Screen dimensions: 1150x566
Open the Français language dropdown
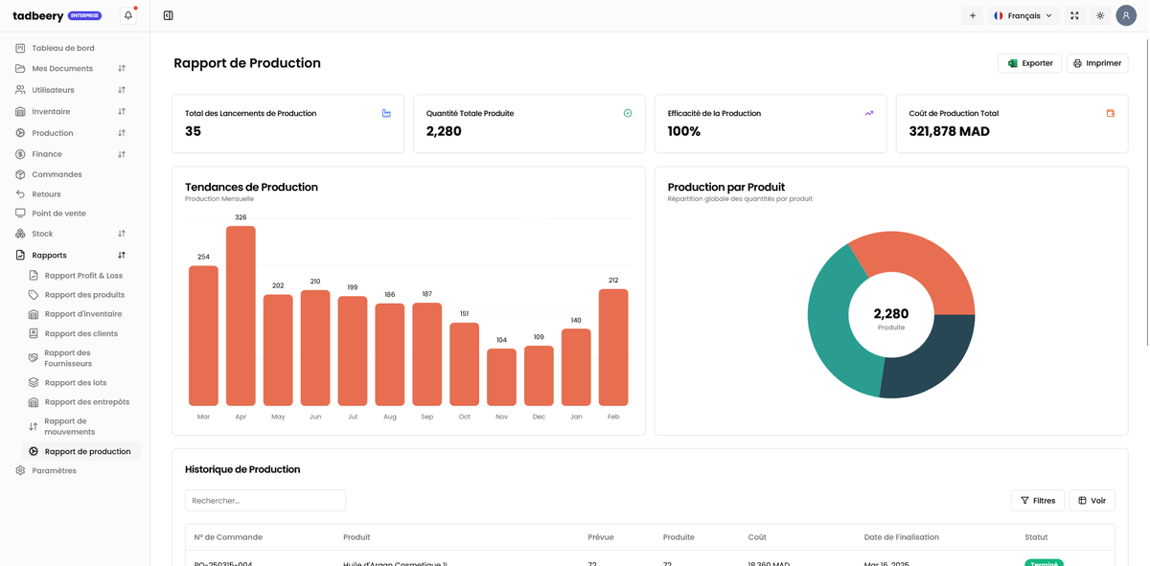[x=1023, y=15]
